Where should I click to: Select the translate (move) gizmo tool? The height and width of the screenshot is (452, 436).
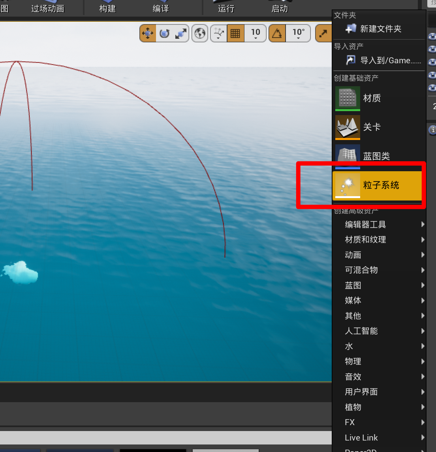coord(148,34)
